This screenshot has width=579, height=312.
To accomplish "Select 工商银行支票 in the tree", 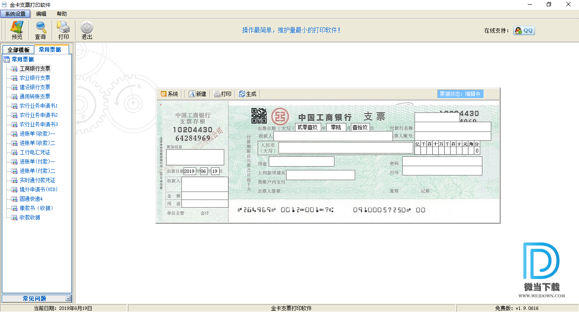I will click(x=35, y=68).
